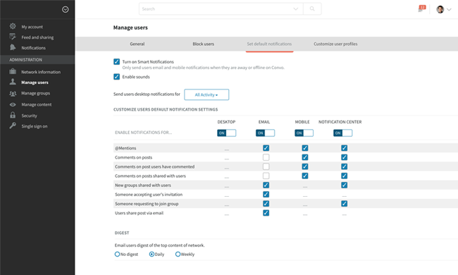Switch to the Block users tab
This screenshot has height=275, width=458.
click(x=204, y=44)
